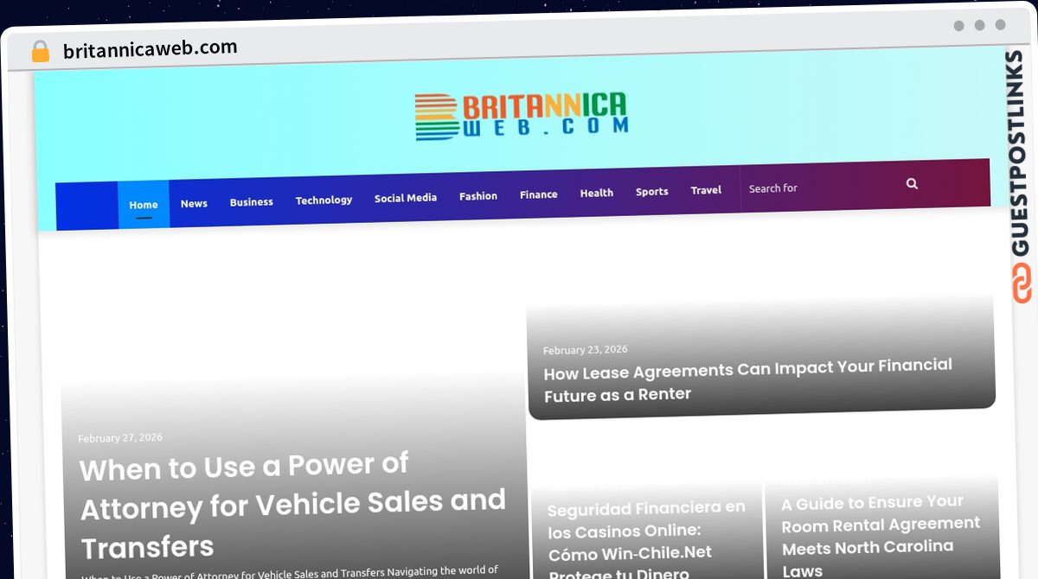Open the Power of Attorney Vehicle Sales article
This screenshot has width=1038, height=579.
[293, 506]
